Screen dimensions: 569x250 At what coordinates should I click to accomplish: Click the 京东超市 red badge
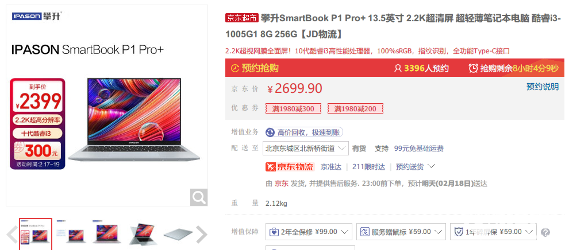pyautogui.click(x=241, y=18)
